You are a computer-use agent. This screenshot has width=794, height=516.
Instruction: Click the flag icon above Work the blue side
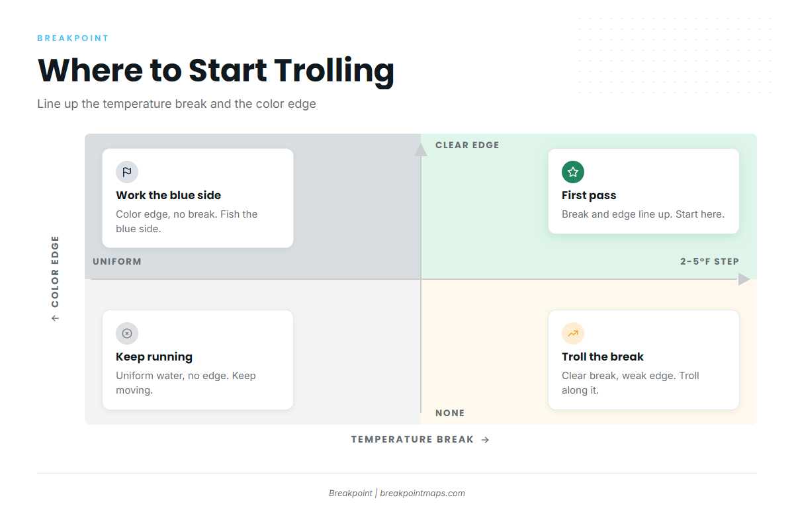pyautogui.click(x=127, y=172)
